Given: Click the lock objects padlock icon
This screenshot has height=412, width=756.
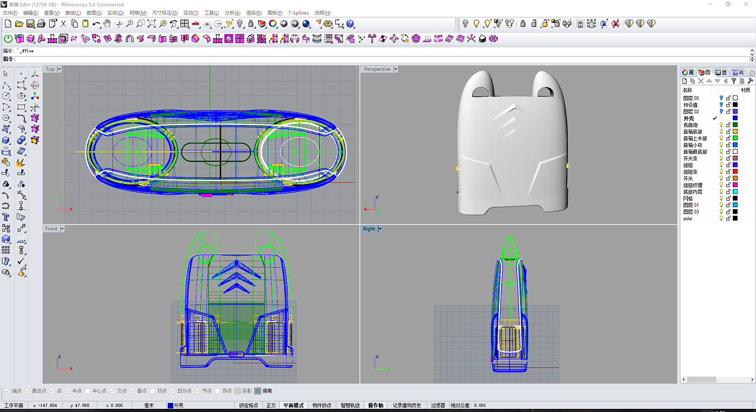Looking at the screenshot, I should [x=251, y=24].
